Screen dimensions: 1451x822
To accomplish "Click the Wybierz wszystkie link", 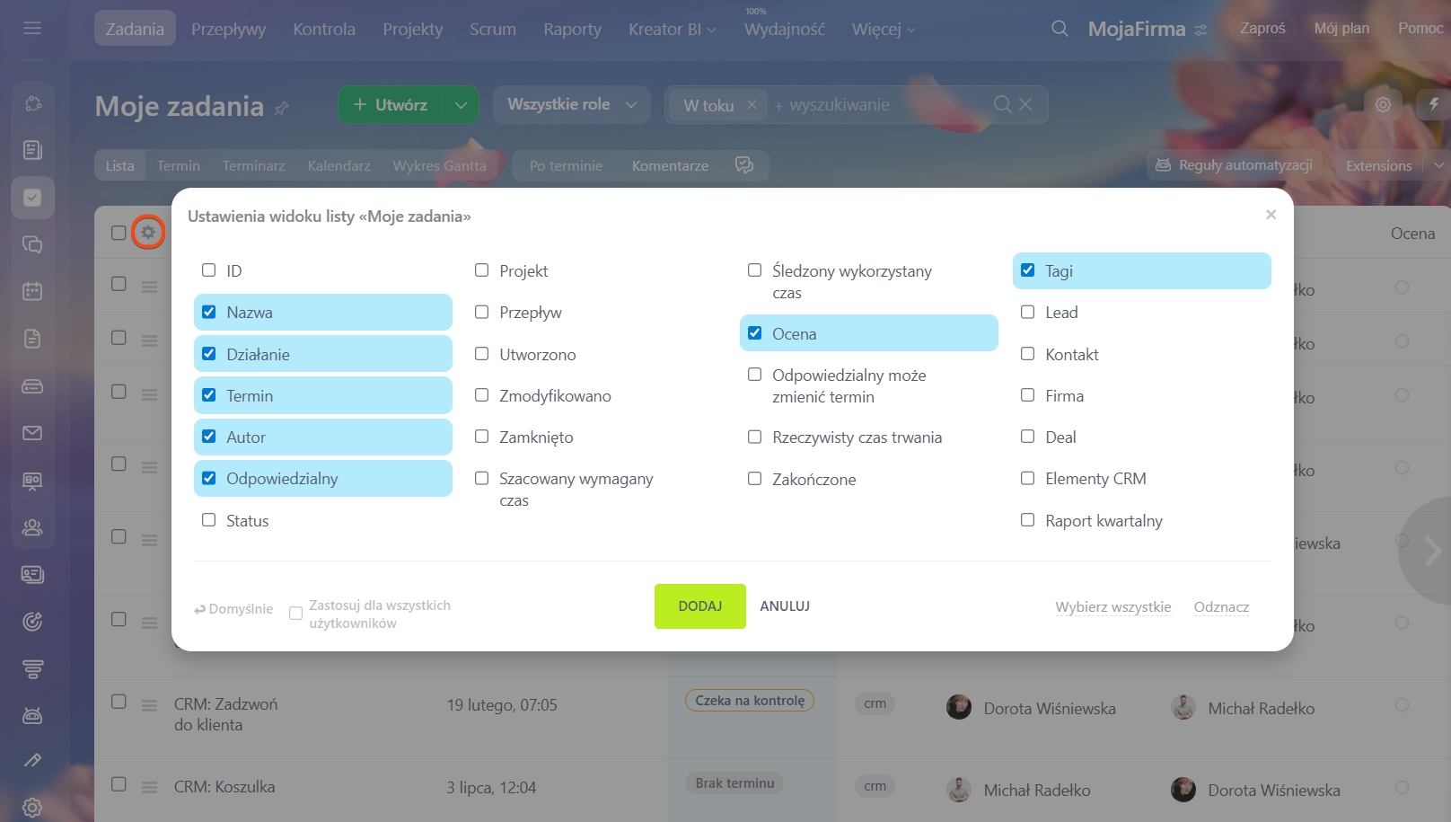I will tap(1113, 606).
